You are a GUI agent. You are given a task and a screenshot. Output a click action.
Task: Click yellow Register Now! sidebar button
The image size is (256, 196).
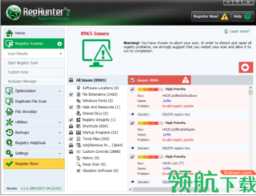tap(34, 164)
